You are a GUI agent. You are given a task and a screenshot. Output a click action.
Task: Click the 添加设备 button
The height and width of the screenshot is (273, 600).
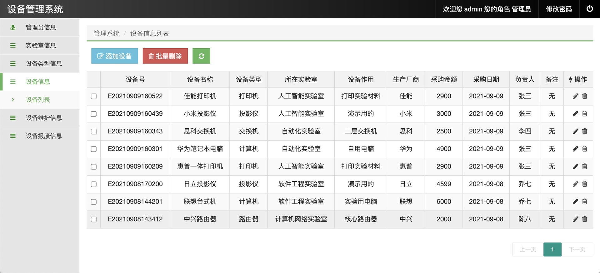[x=115, y=56]
